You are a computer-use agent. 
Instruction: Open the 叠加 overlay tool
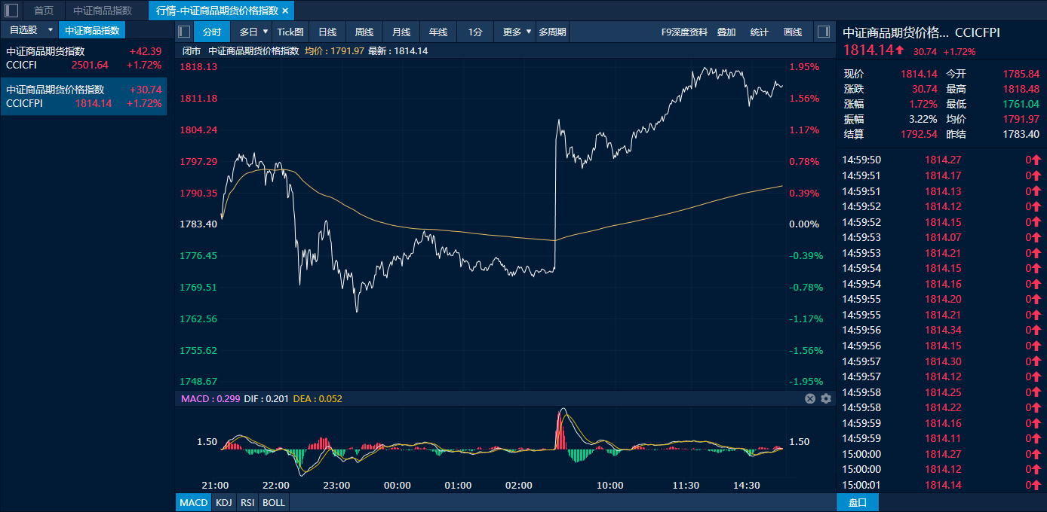pyautogui.click(x=726, y=32)
